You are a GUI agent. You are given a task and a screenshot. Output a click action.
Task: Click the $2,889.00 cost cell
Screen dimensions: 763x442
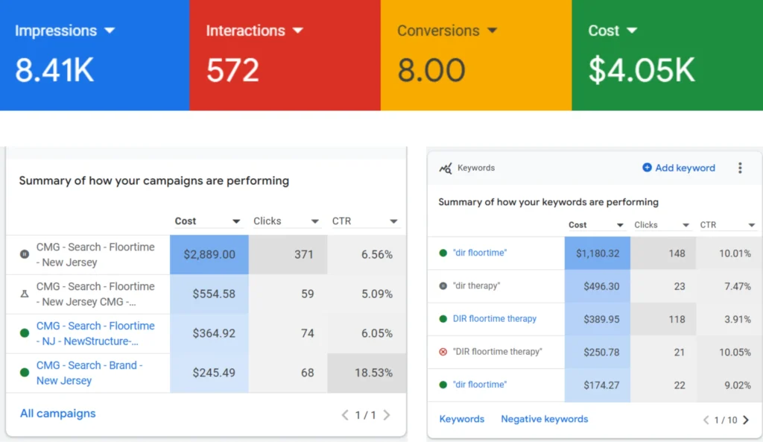209,254
